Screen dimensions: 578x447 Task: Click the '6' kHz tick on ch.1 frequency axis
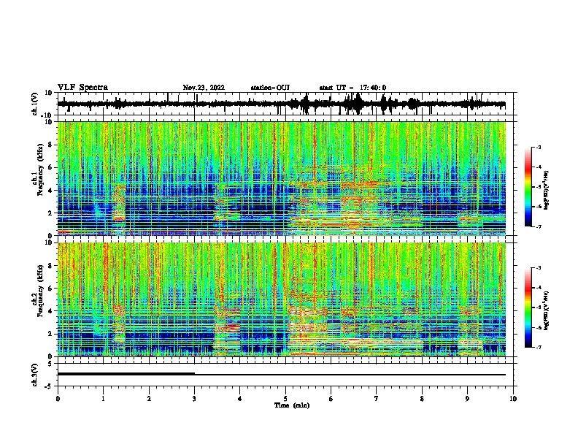click(x=50, y=167)
